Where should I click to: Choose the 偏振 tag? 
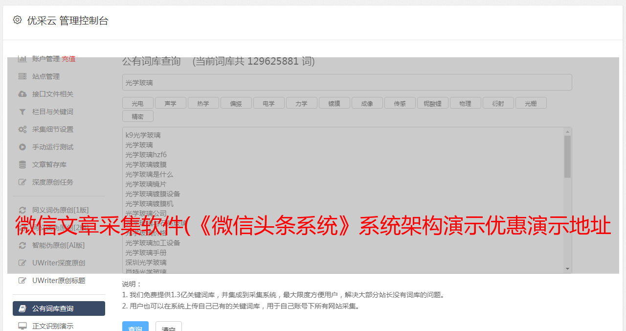[236, 103]
